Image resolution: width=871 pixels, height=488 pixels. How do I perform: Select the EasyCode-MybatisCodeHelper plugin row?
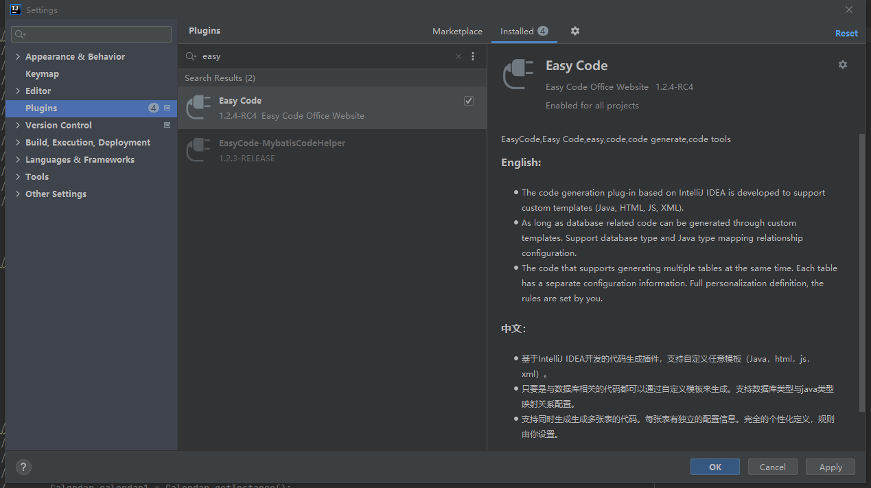(x=332, y=150)
